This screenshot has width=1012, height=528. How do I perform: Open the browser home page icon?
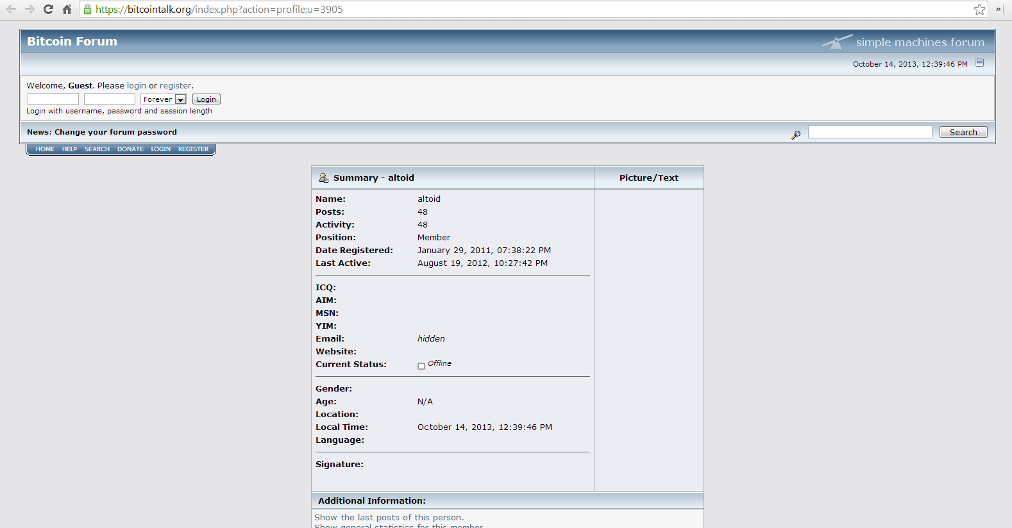(x=67, y=9)
